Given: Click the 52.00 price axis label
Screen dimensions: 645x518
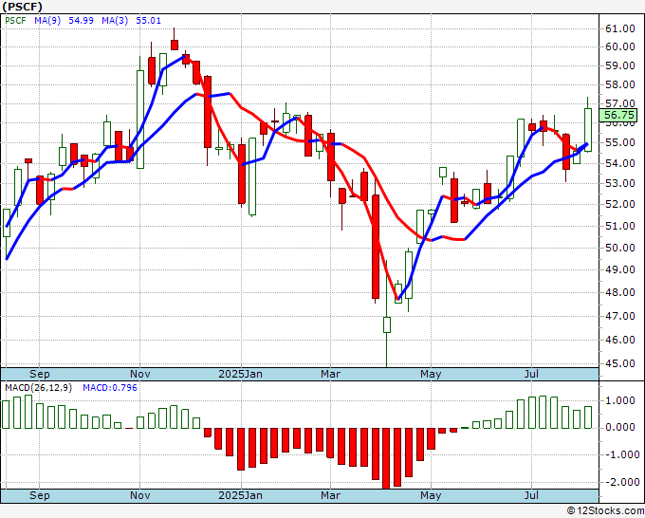Looking at the screenshot, I should (620, 204).
